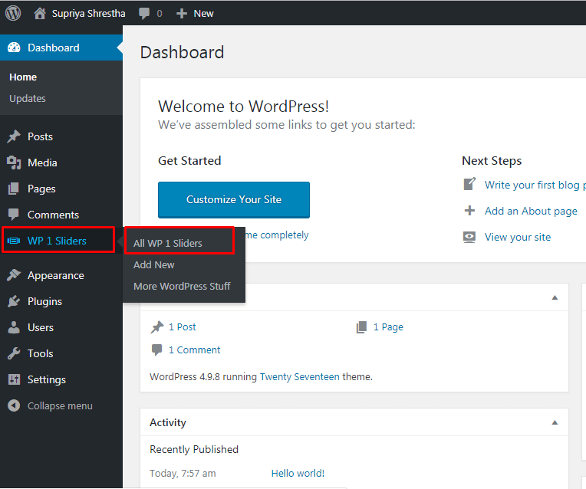Image resolution: width=586 pixels, height=489 pixels.
Task: Open Add an About page link
Action: [x=531, y=211]
